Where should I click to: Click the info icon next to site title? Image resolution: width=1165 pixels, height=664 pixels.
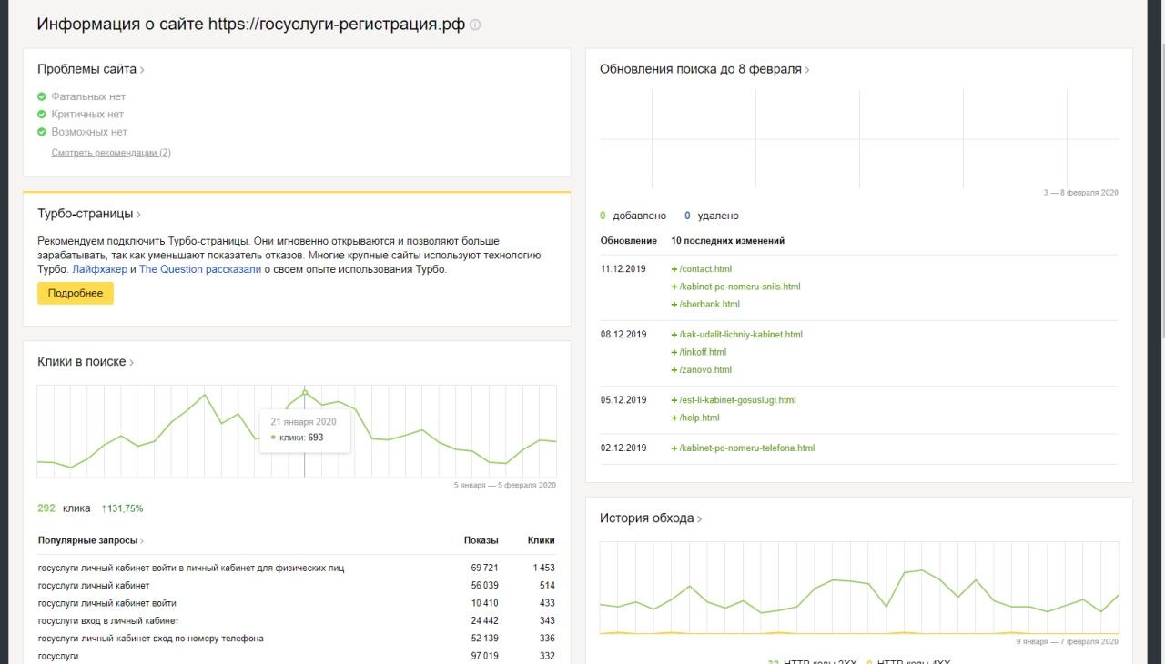click(x=475, y=25)
